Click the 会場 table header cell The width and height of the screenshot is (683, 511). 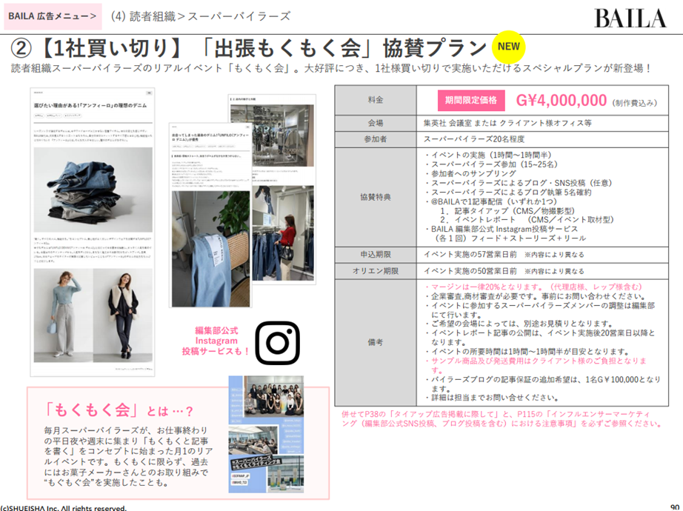[376, 123]
